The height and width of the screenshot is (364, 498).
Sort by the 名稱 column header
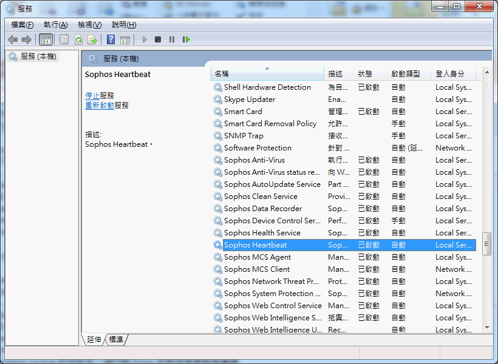(267, 73)
